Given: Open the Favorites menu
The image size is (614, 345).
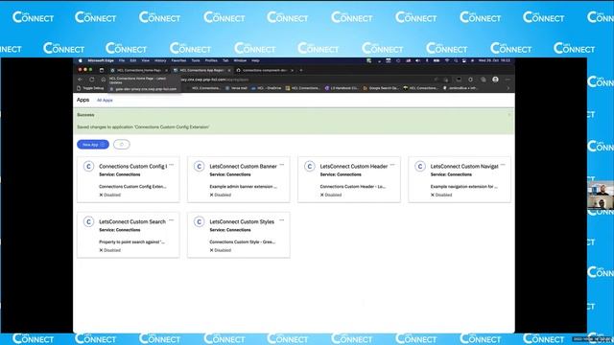Looking at the screenshot, I should pyautogui.click(x=178, y=60).
